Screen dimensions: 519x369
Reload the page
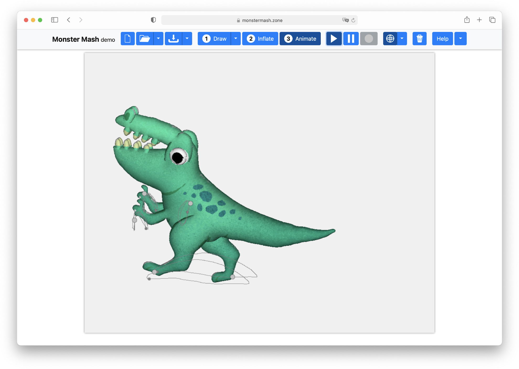(353, 20)
